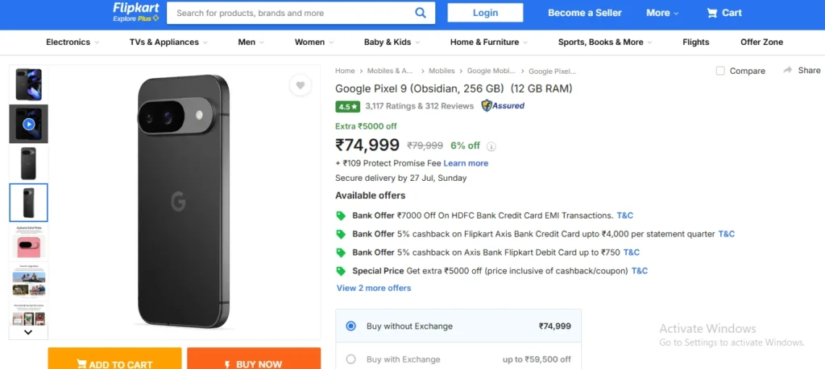Open the Cart icon

(712, 13)
